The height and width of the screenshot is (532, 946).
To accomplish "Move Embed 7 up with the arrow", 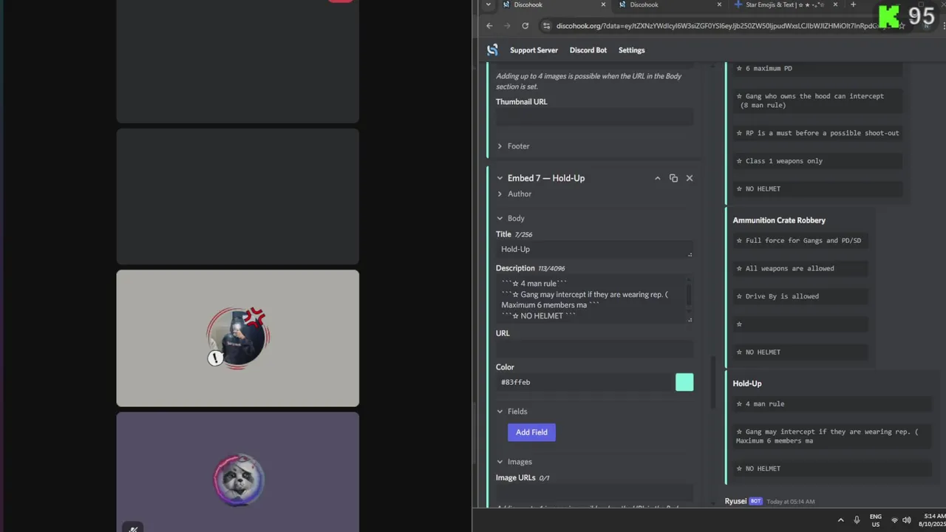I will tap(657, 178).
